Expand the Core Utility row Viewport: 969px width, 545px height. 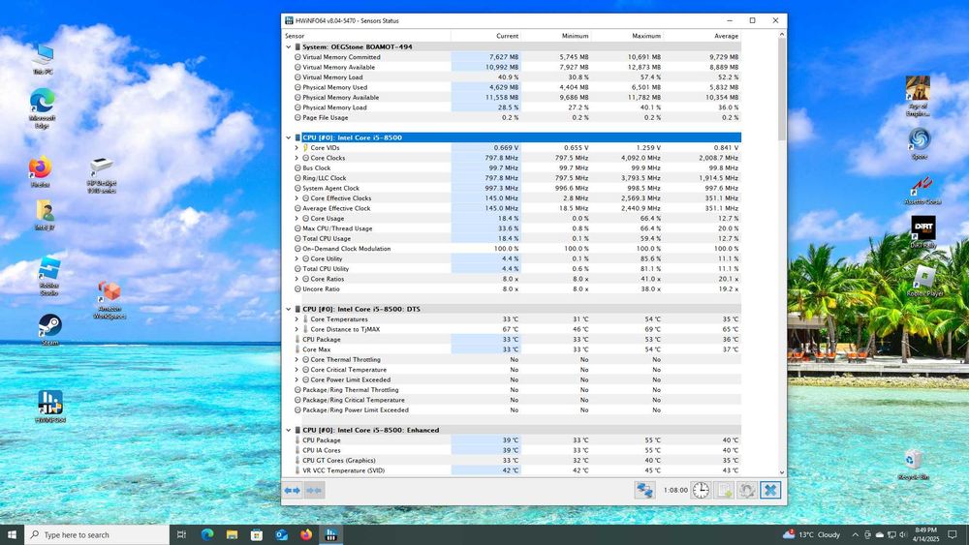297,258
